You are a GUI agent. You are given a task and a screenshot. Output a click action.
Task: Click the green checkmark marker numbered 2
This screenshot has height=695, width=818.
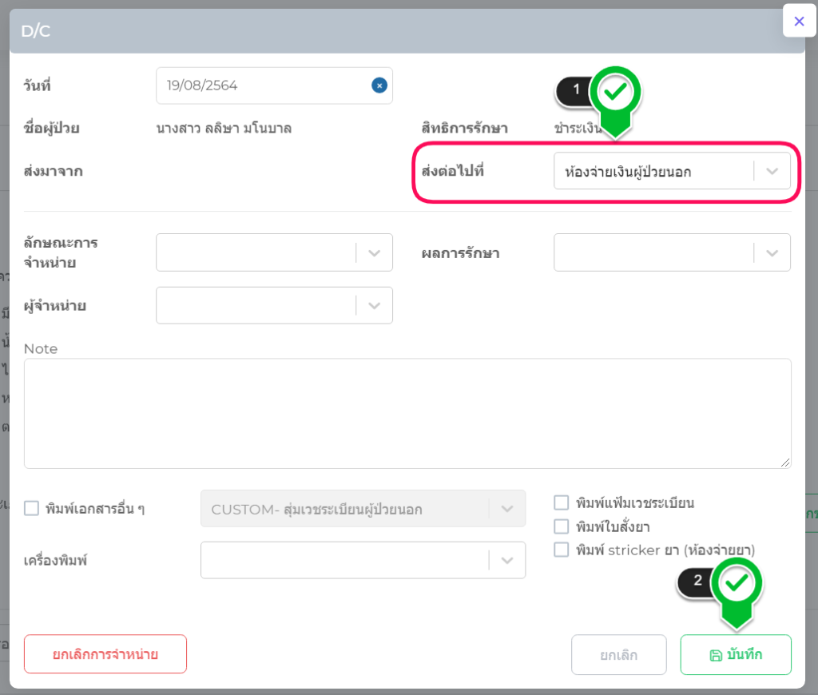point(737,584)
